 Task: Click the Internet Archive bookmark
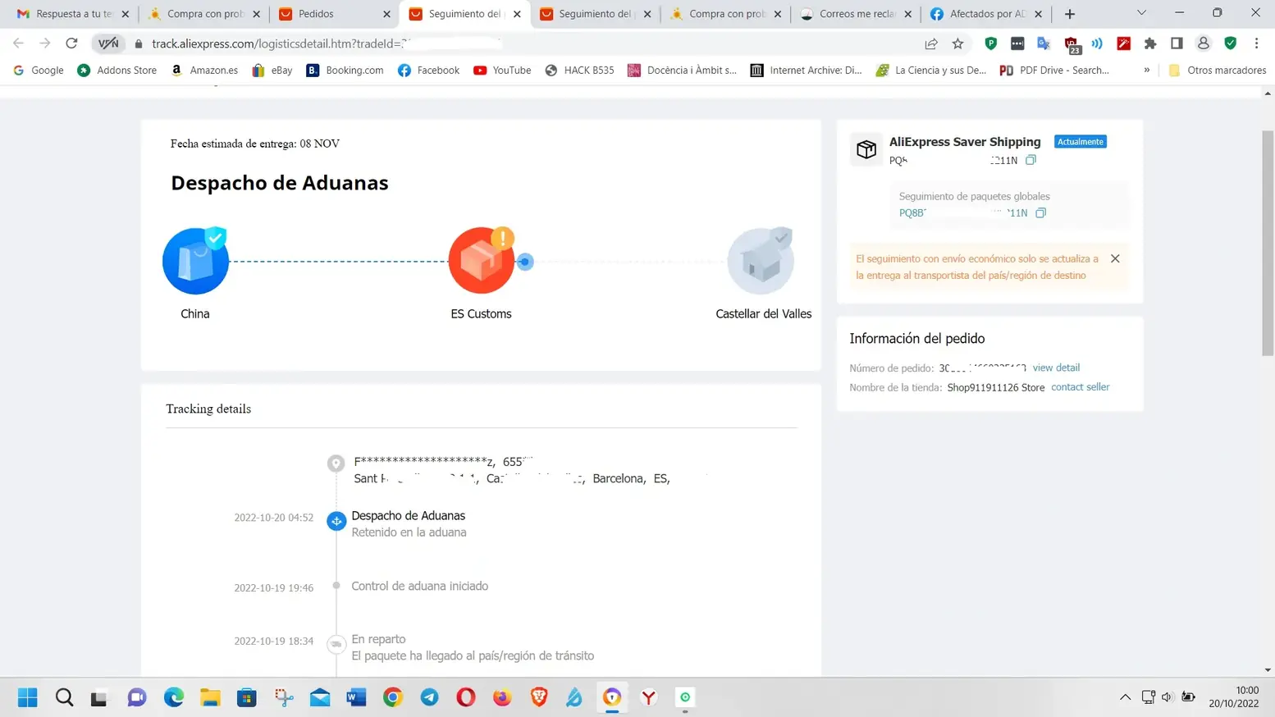coord(806,71)
